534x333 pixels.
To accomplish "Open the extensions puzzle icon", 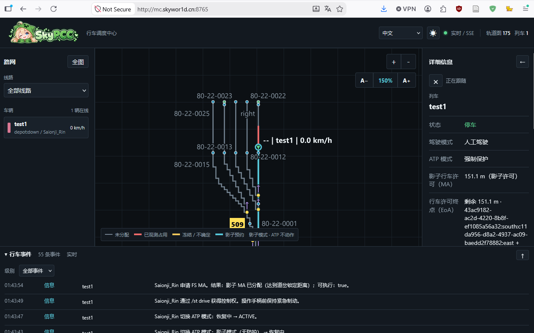I will [443, 9].
